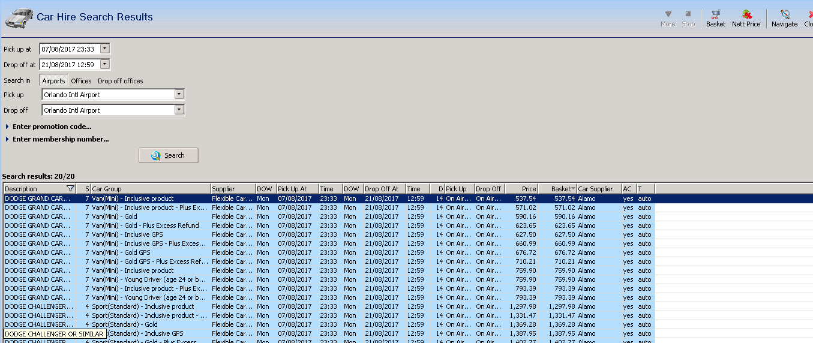Sort by Pick Up At column header
The width and height of the screenshot is (813, 343).
[297, 189]
